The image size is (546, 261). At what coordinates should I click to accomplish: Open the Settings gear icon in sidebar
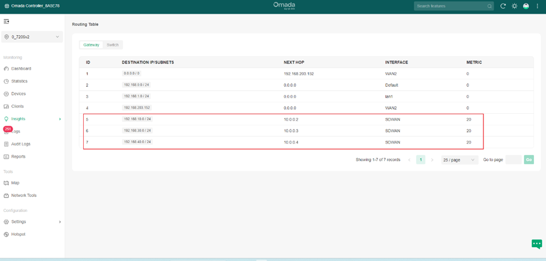[6, 222]
